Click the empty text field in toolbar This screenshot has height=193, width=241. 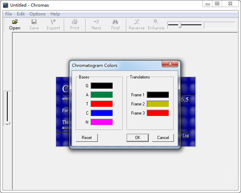(x=219, y=25)
